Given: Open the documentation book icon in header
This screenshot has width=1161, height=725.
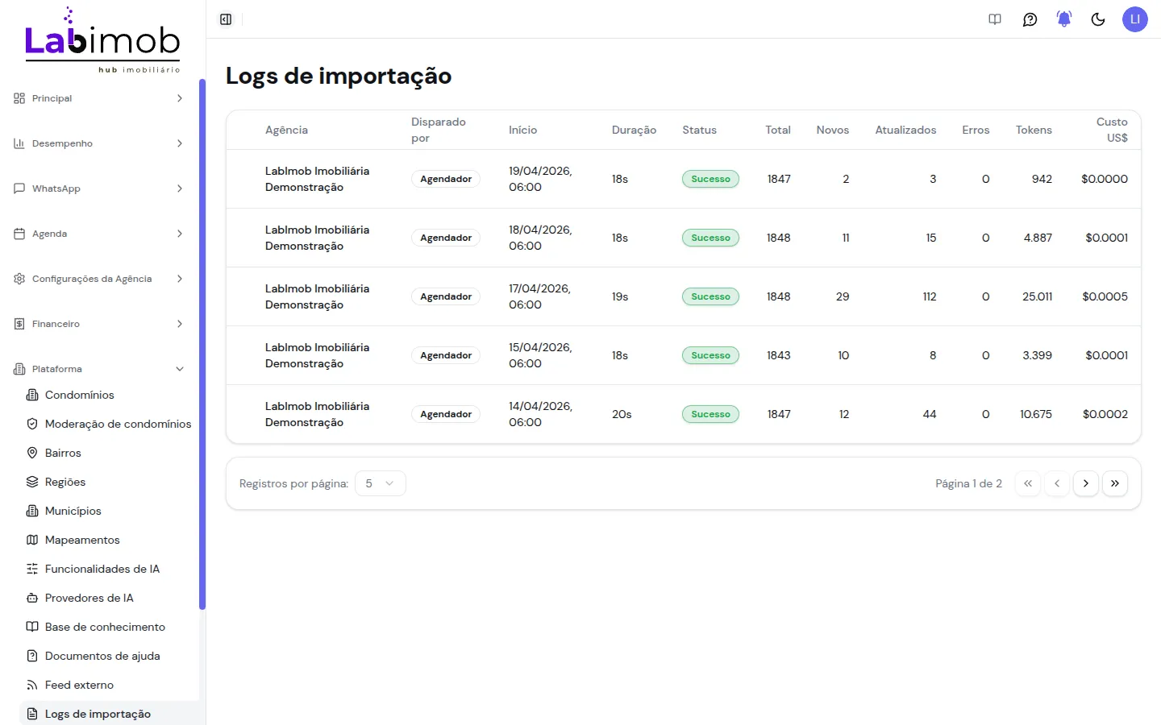Looking at the screenshot, I should click(995, 19).
